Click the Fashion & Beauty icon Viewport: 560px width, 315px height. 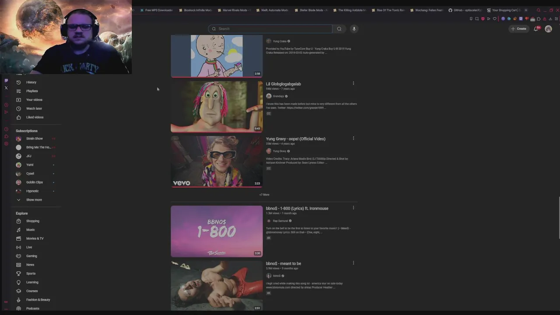click(x=18, y=300)
